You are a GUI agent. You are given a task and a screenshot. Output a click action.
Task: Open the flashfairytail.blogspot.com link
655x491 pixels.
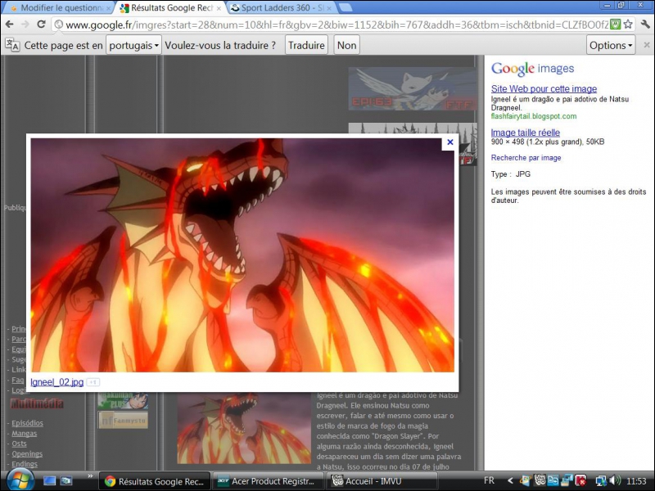pos(534,116)
